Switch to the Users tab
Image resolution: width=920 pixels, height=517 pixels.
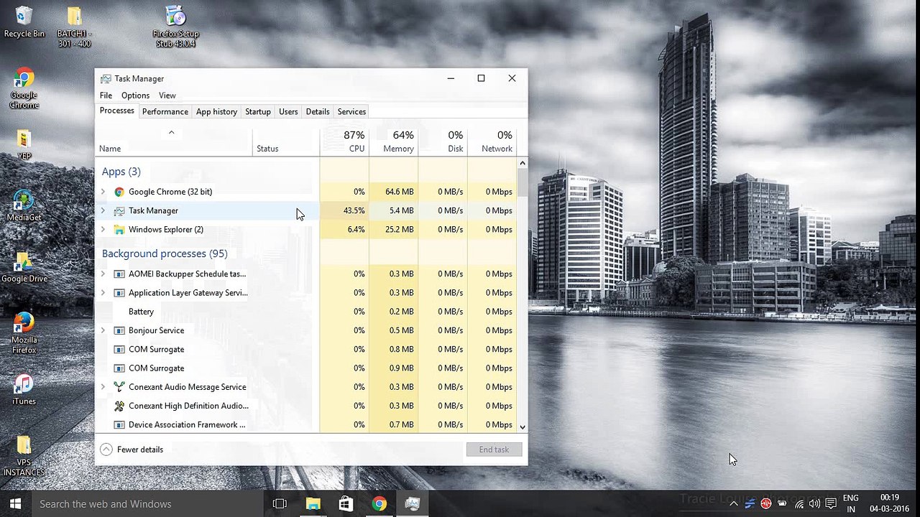pos(288,111)
